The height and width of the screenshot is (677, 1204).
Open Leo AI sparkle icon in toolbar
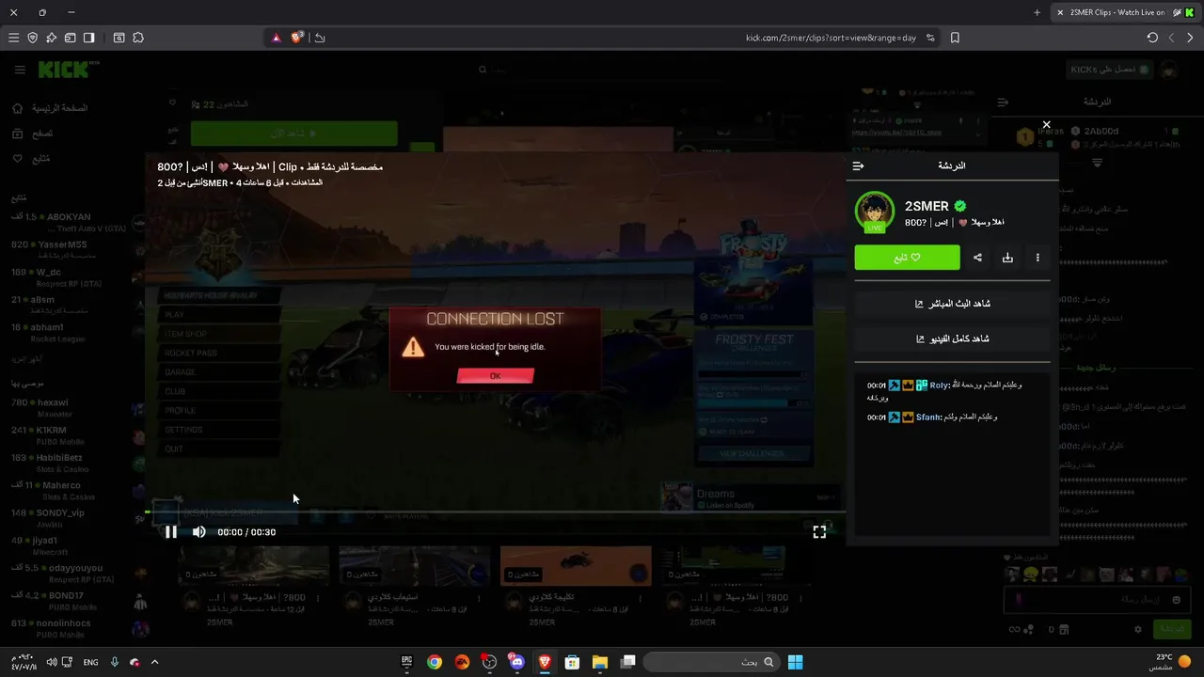click(x=51, y=38)
